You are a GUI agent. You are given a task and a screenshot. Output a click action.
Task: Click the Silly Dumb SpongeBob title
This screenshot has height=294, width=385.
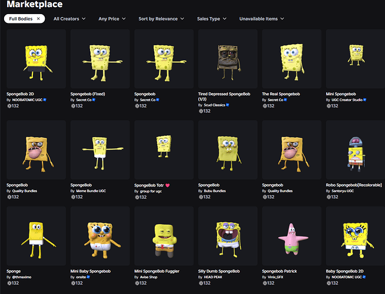pos(219,271)
